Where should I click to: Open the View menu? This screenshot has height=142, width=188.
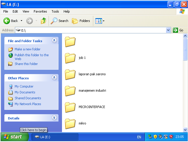pyautogui.click(x=26, y=11)
